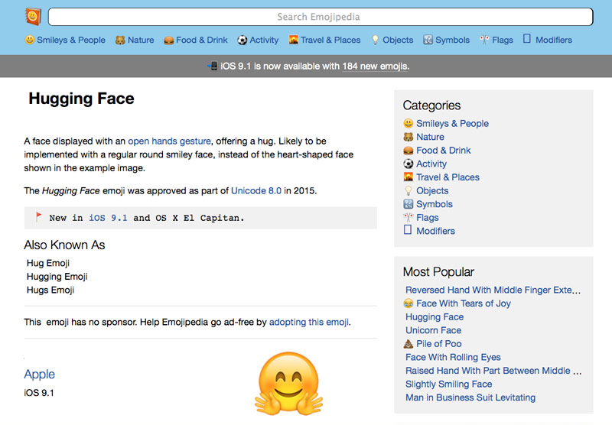Viewport: 612px width, 425px height.
Task: Open Travel & Places in Categories sidebar
Action: tap(448, 177)
